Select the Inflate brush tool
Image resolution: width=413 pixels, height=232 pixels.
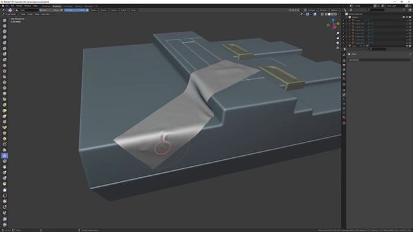[5, 54]
